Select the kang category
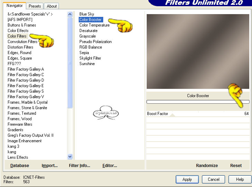The width and height of the screenshot is (252, 187). click(12, 152)
